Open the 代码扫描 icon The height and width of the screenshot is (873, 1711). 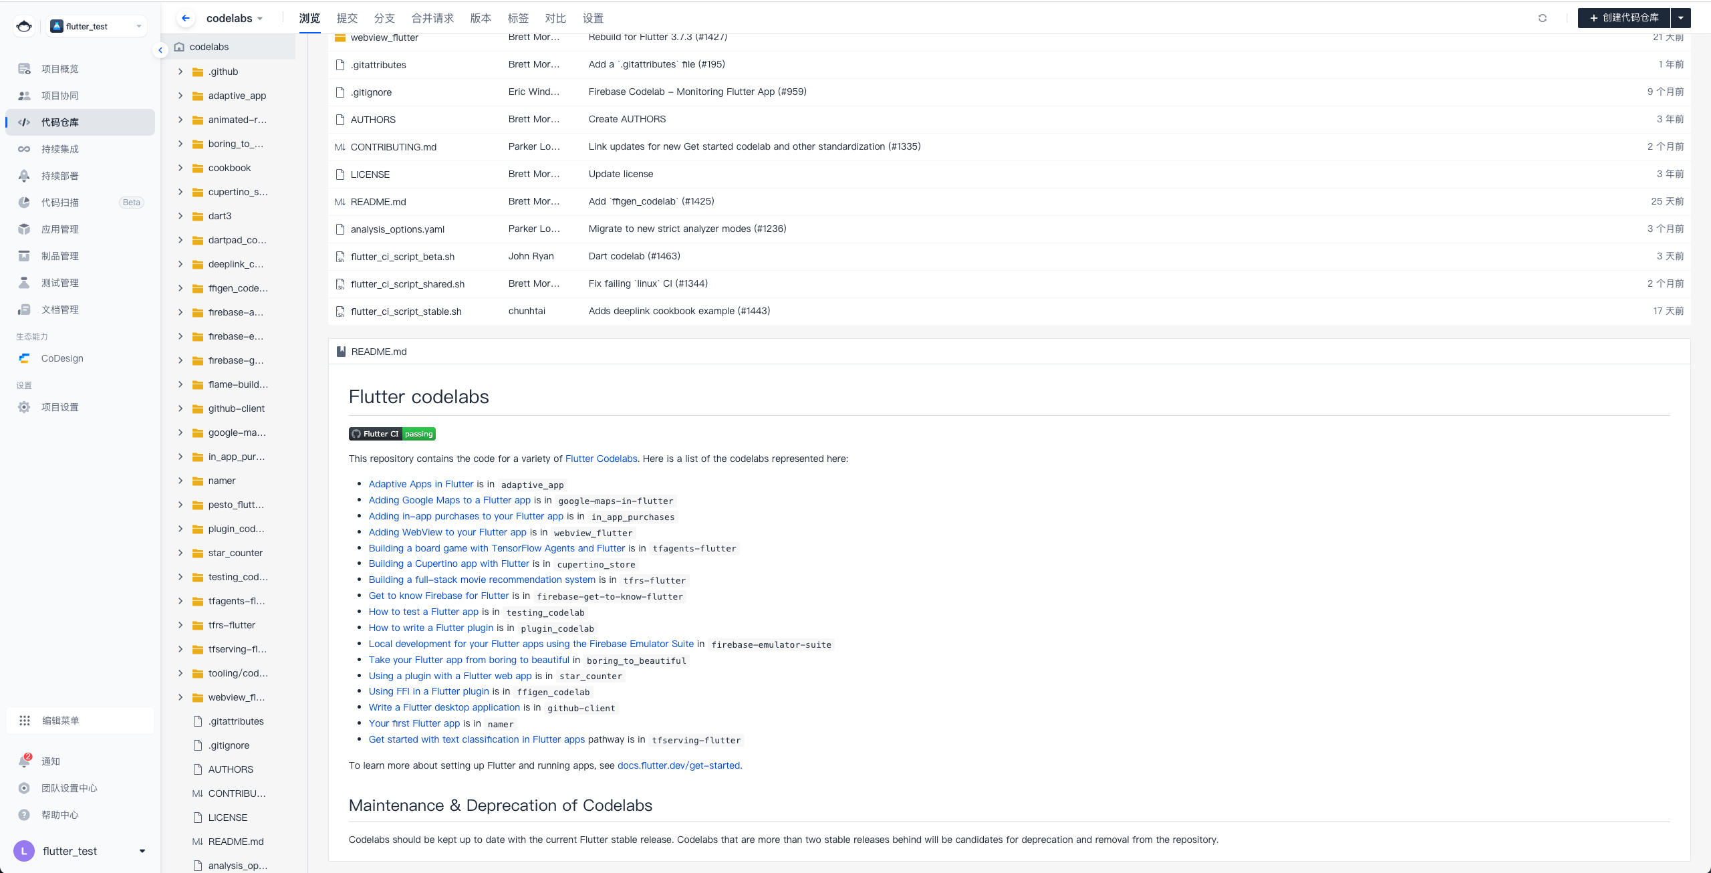[x=24, y=203]
